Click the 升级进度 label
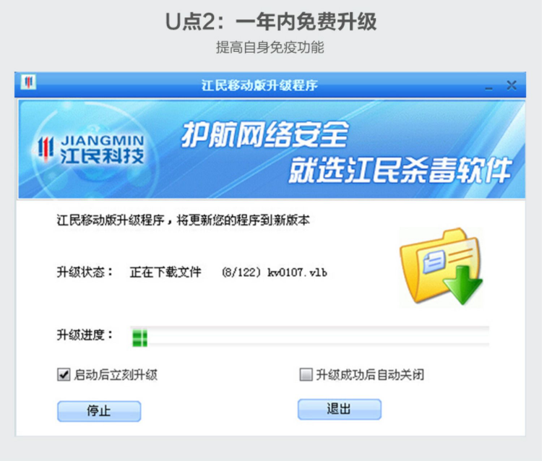The height and width of the screenshot is (461, 547). click(85, 335)
